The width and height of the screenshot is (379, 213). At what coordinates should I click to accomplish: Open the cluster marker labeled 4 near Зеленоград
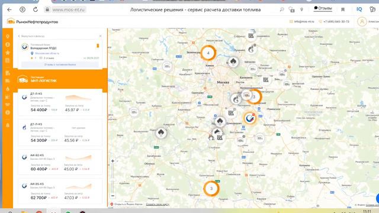tap(208, 53)
